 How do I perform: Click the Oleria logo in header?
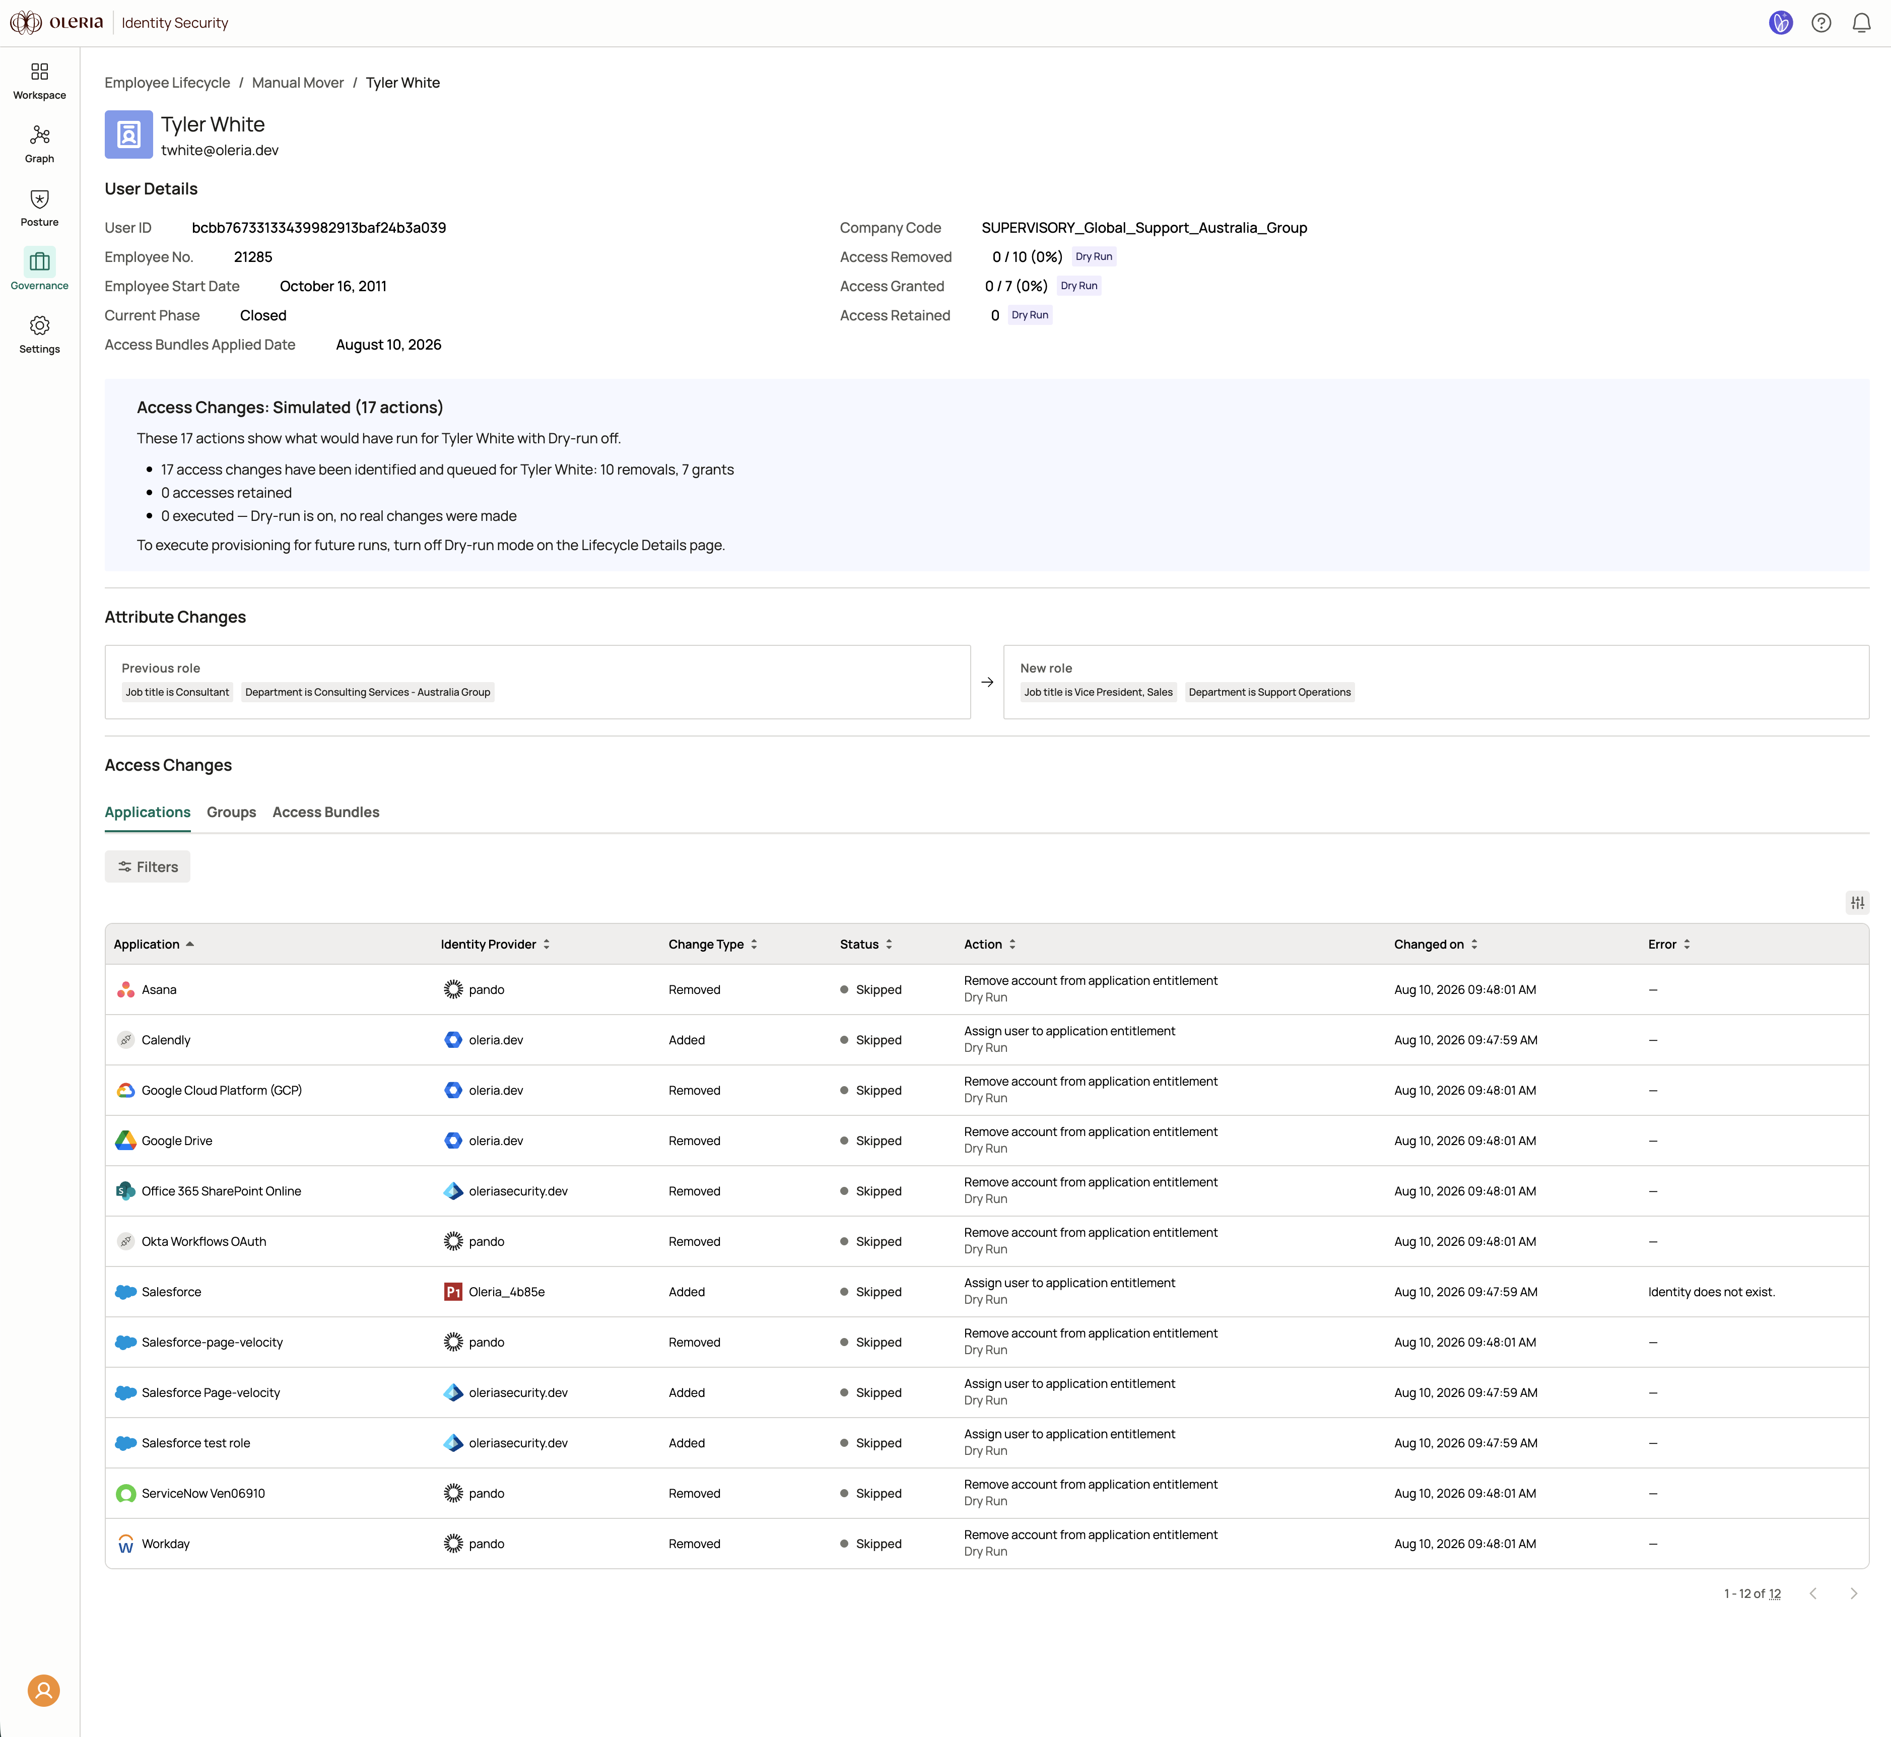point(56,23)
